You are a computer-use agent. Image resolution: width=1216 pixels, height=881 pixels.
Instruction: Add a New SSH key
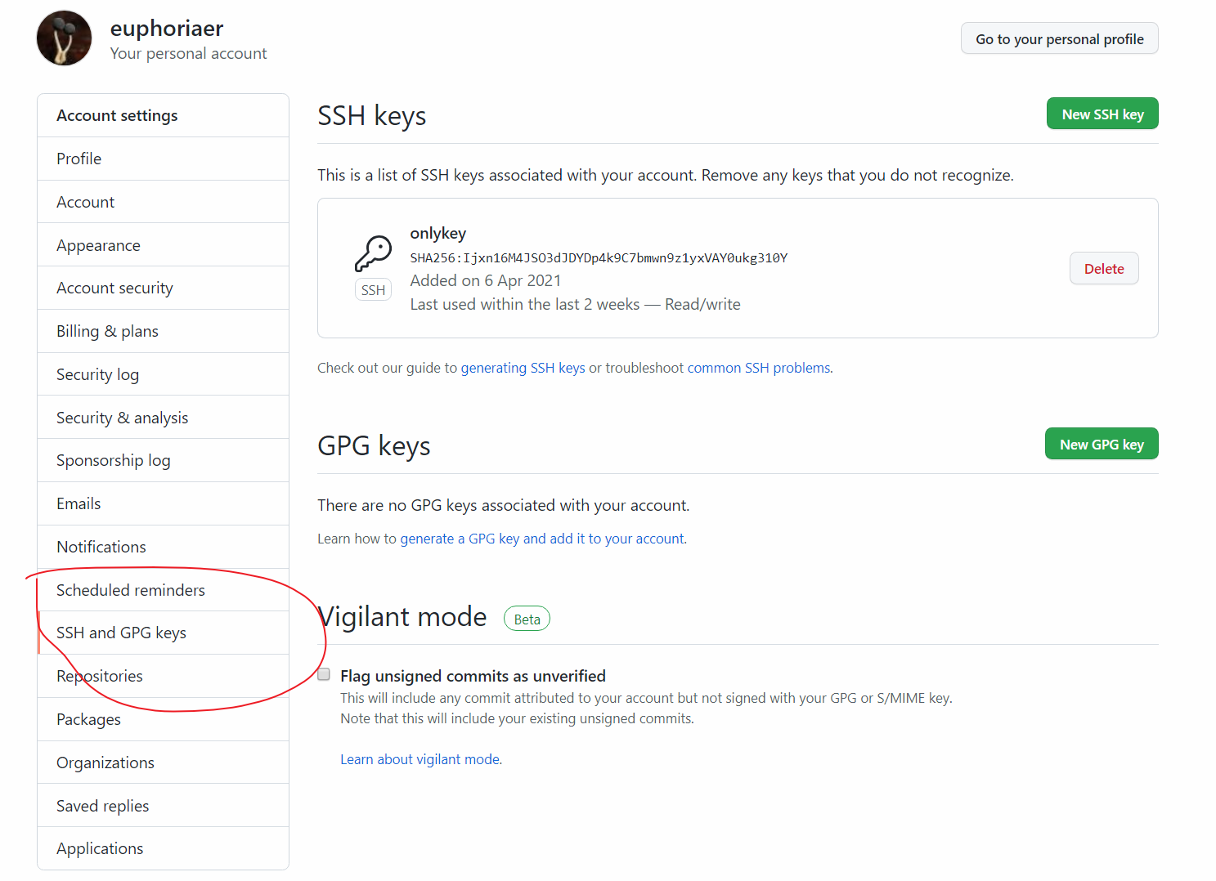coord(1102,114)
